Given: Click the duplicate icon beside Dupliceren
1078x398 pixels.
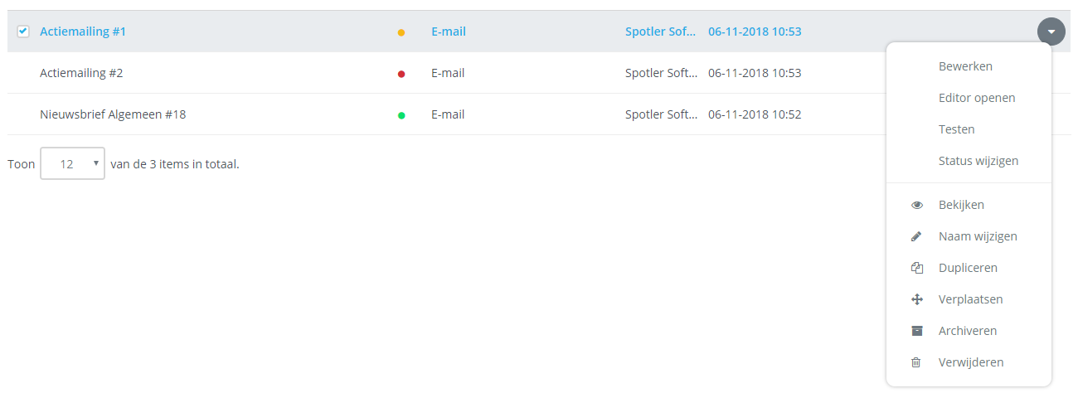Looking at the screenshot, I should click(x=916, y=268).
